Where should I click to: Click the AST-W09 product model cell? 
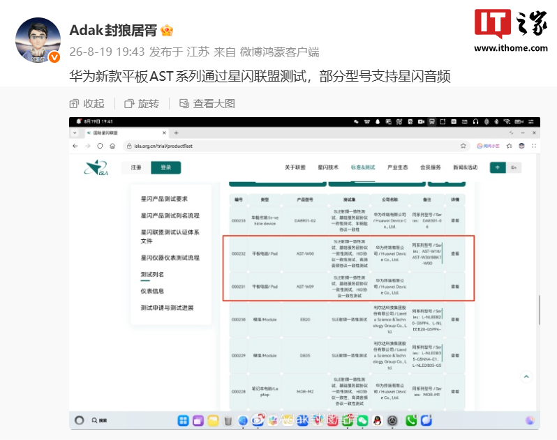[x=305, y=287]
